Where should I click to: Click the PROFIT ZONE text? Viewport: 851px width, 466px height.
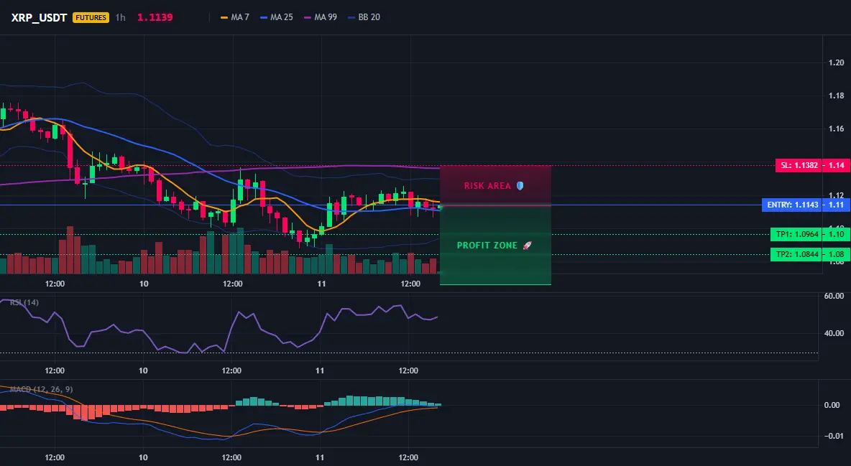point(487,245)
